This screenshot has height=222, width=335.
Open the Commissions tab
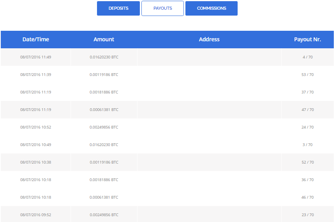[x=211, y=8]
